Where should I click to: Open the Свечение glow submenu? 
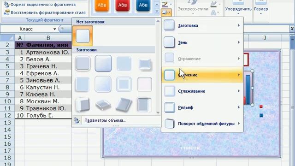tap(202, 75)
